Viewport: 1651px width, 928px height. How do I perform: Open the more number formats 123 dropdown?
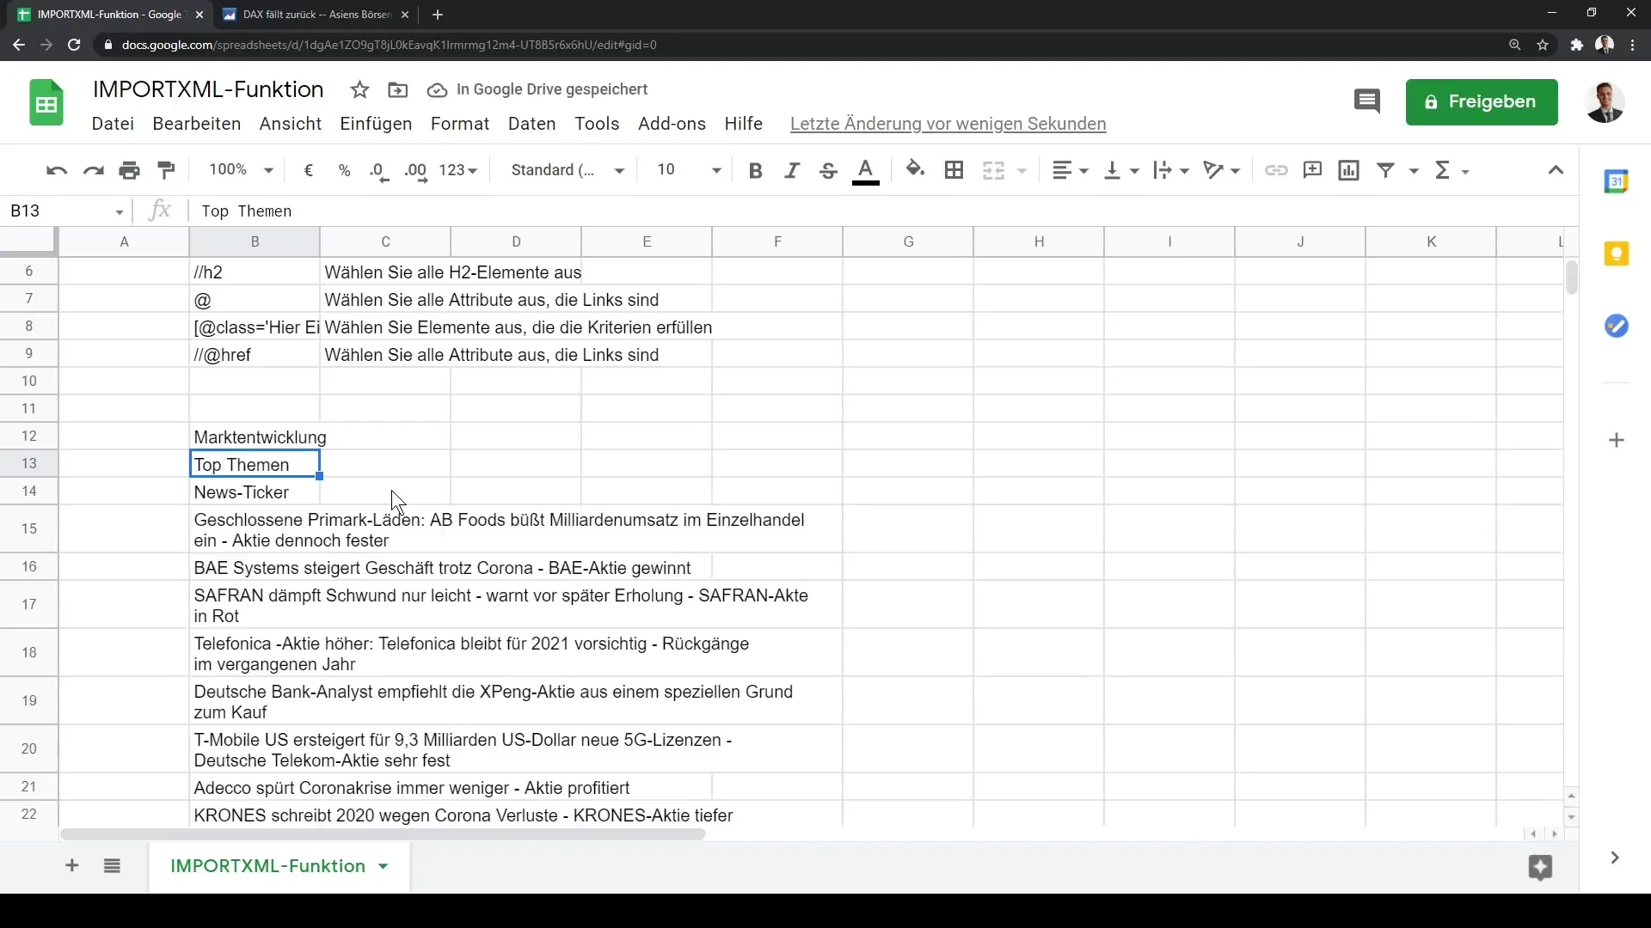click(x=457, y=170)
